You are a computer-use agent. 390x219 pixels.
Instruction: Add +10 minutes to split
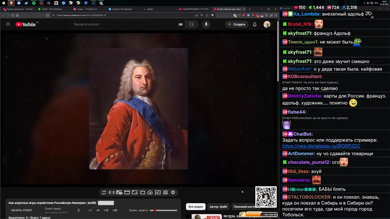[x=106, y=210]
